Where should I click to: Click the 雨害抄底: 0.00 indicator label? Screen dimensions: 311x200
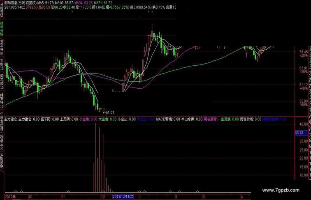point(251,119)
